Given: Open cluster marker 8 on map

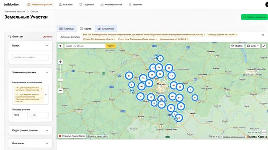Looking at the screenshot, I should (x=195, y=97).
